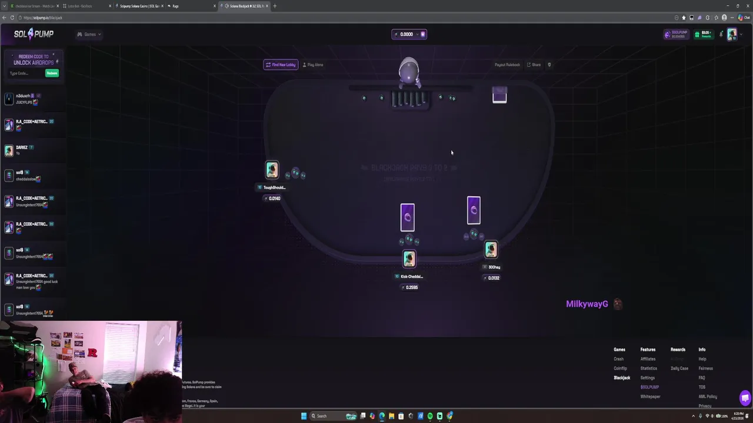Open the Statistics footer link
Viewport: 753px width, 423px height.
tap(648, 368)
